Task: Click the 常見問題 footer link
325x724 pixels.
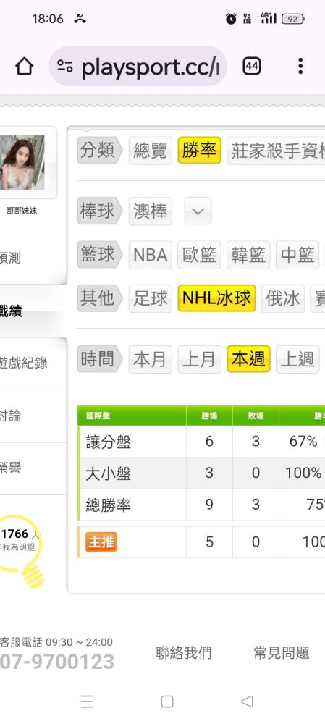Action: point(281,653)
